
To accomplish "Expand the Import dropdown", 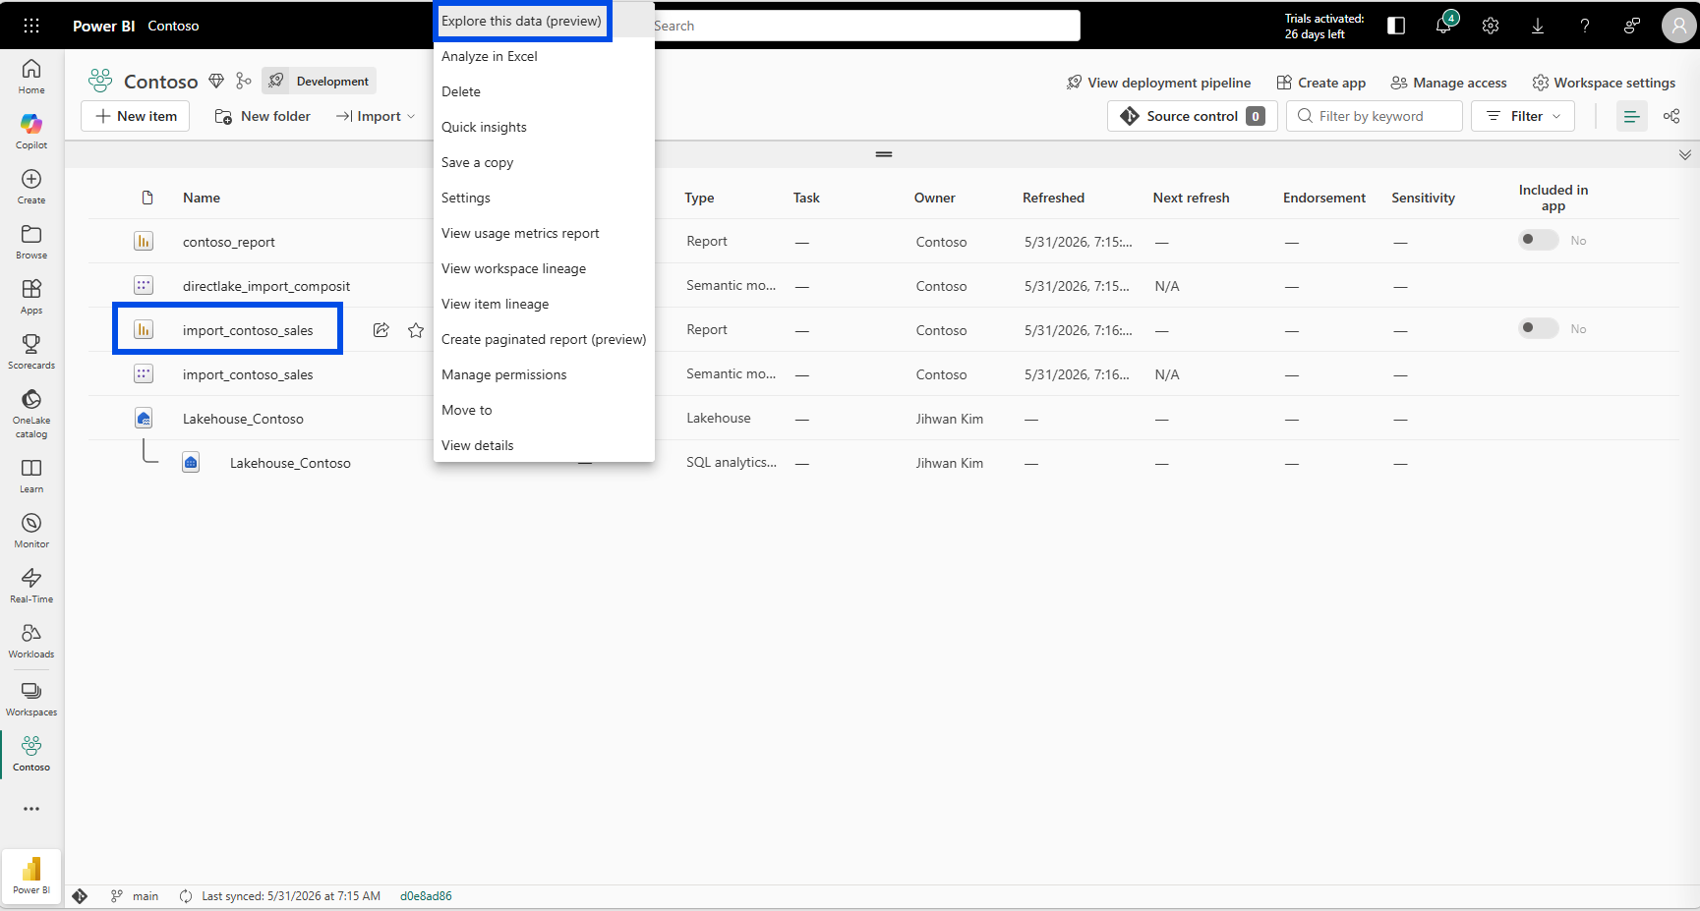I will [376, 116].
